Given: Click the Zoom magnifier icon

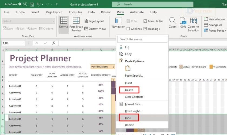Looking at the screenshot, I should (173, 21).
